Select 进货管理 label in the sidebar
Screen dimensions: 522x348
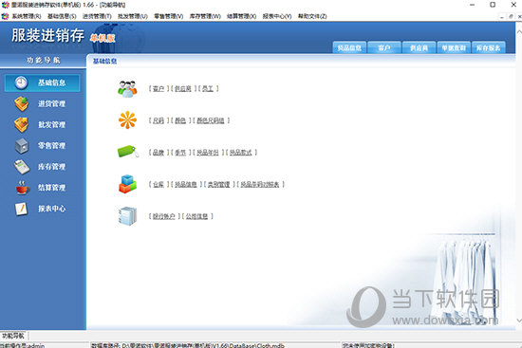[51, 103]
